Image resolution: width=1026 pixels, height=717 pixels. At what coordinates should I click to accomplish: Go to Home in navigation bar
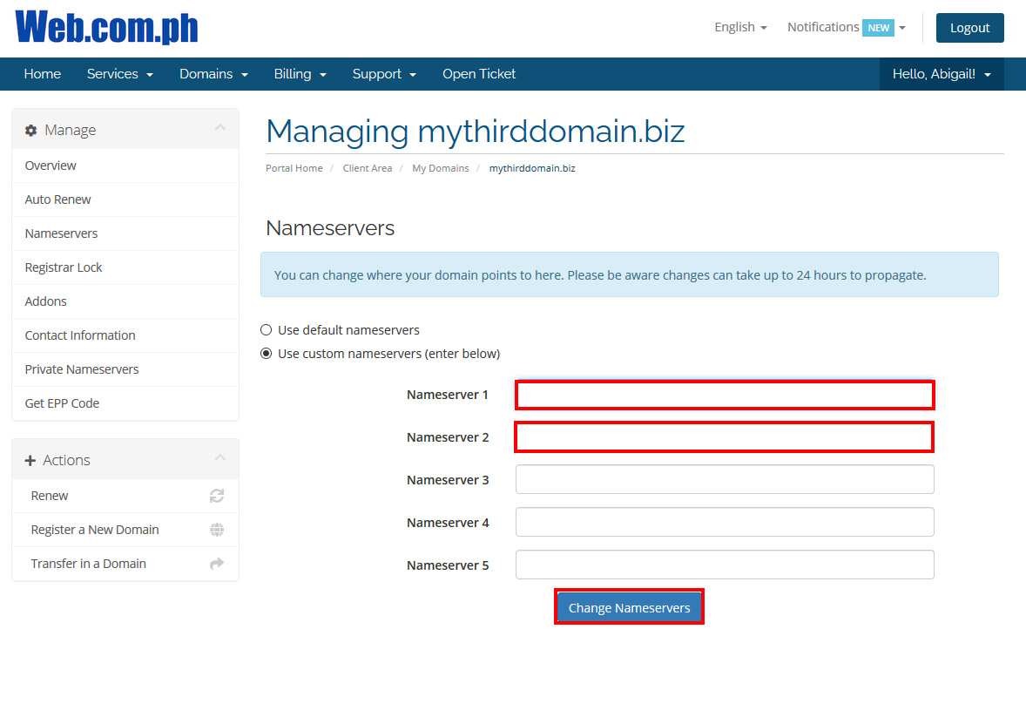pyautogui.click(x=43, y=74)
